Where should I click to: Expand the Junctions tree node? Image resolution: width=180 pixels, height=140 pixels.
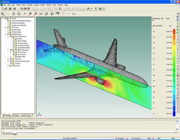(8, 59)
